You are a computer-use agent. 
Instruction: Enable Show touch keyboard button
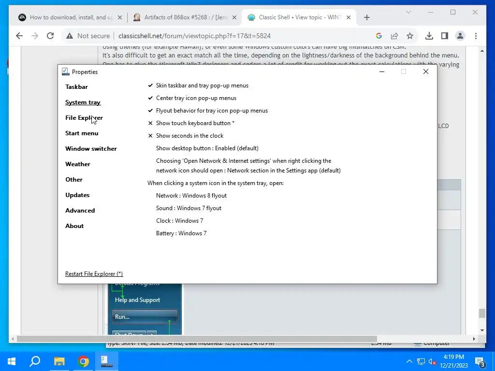point(191,123)
